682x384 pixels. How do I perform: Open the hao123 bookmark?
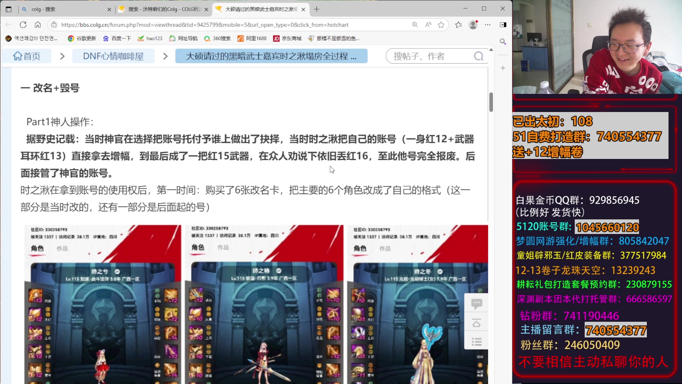150,38
